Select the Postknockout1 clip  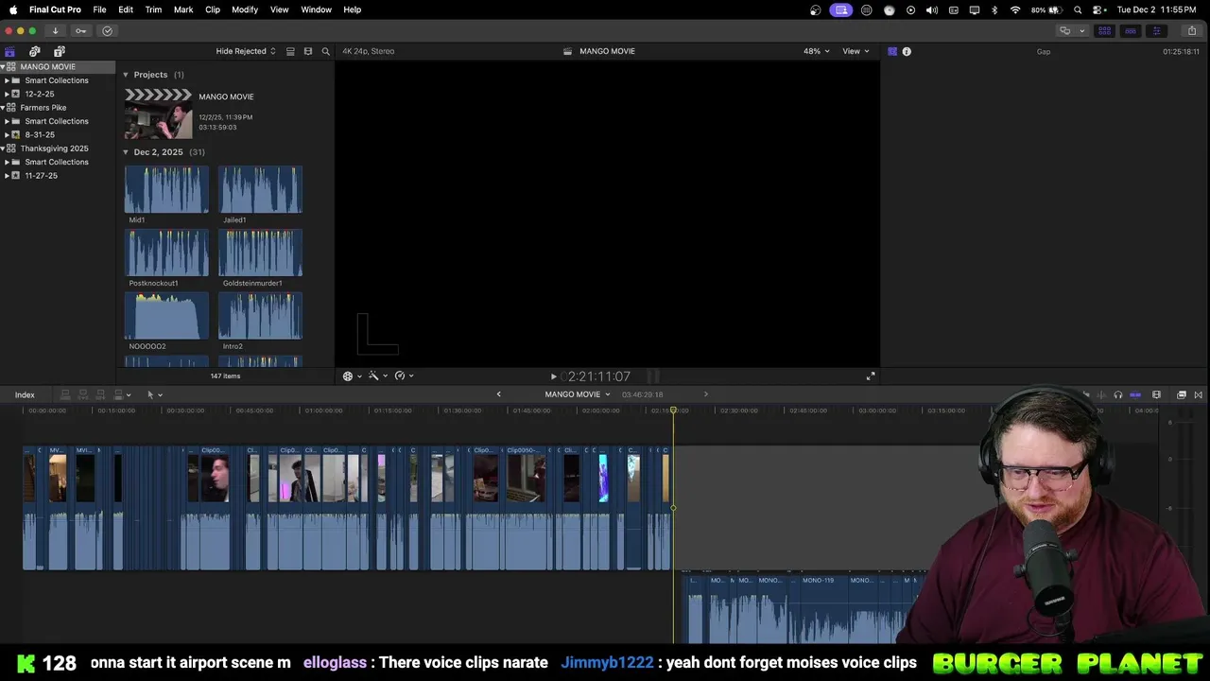pos(166,253)
